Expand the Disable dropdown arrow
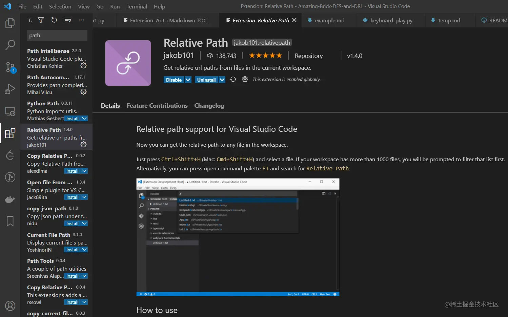 click(188, 80)
